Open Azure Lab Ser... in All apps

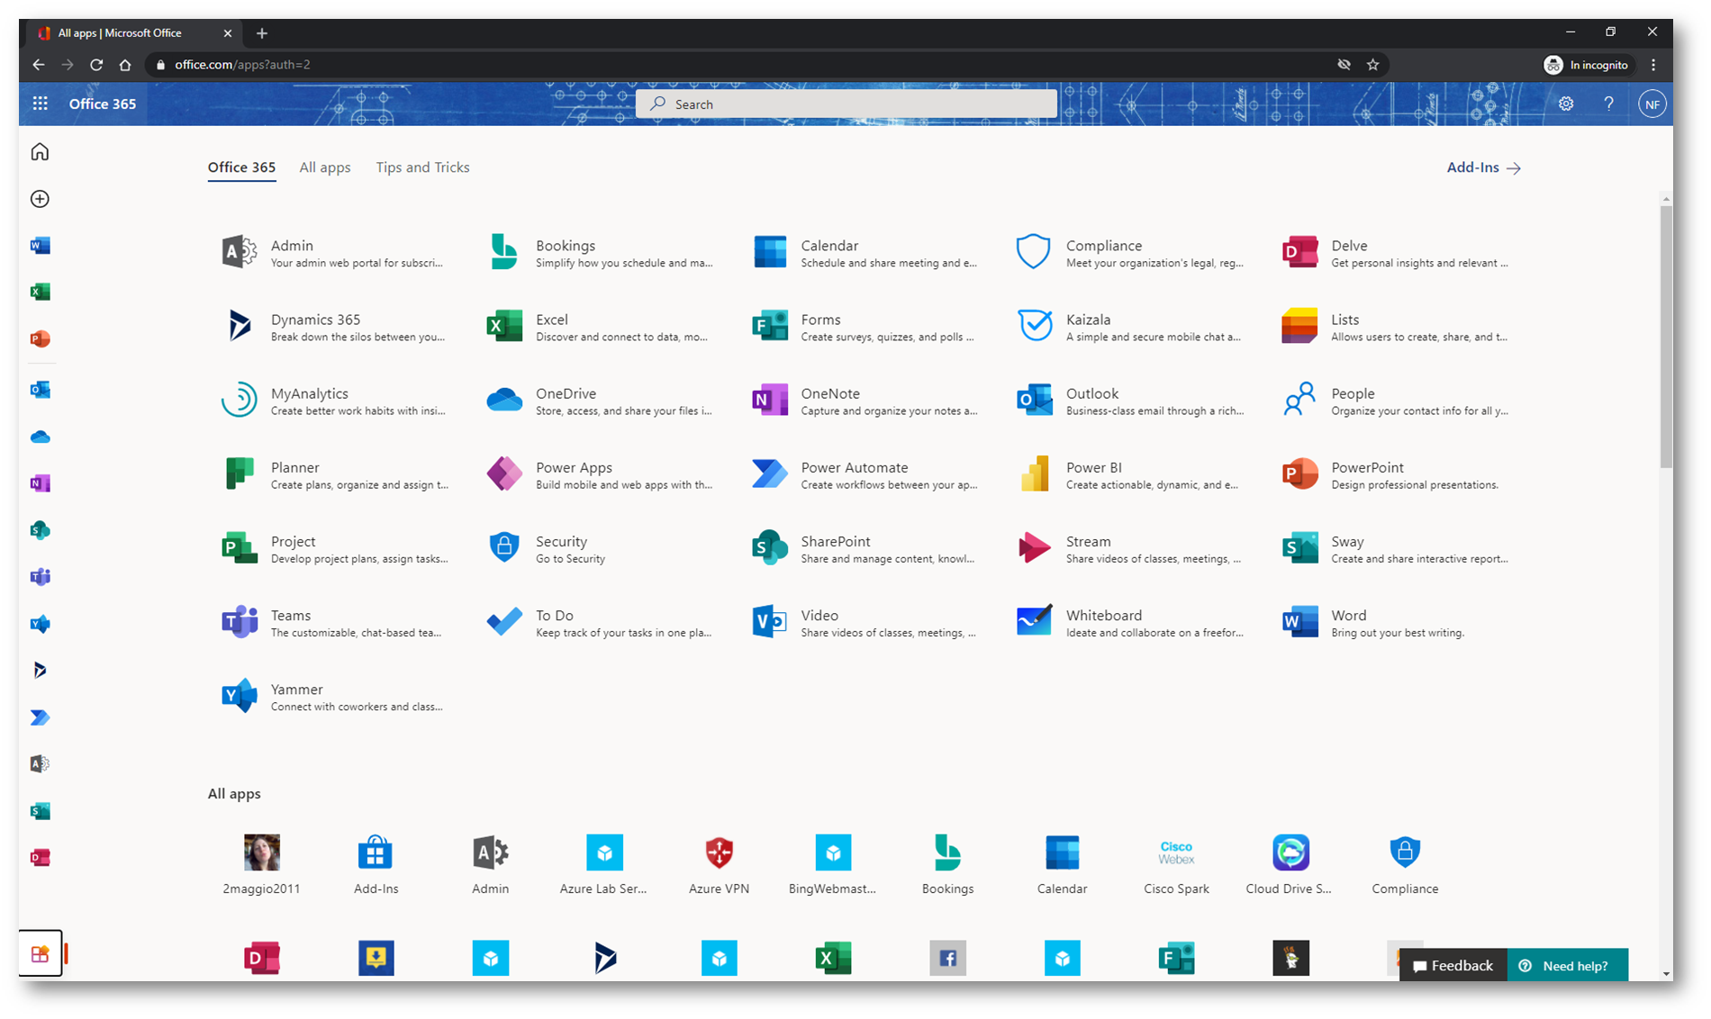604,864
